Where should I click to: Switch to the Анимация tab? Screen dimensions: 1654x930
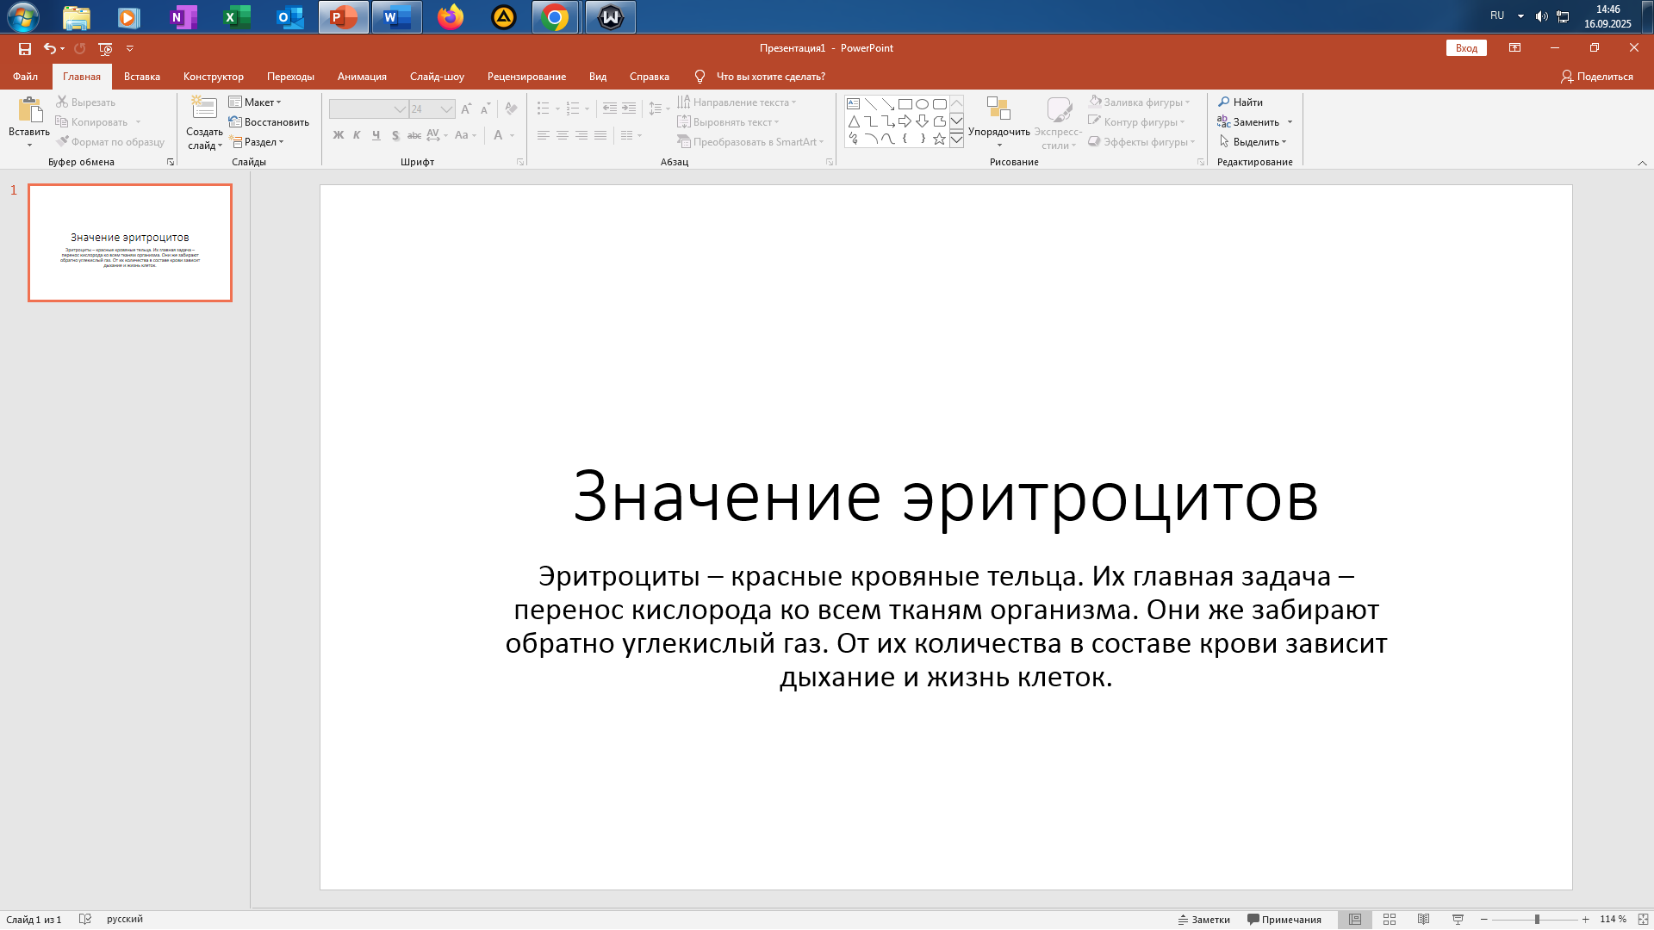pyautogui.click(x=362, y=77)
